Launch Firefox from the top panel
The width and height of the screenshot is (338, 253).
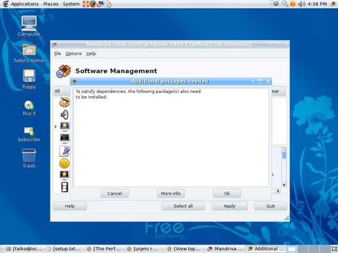[x=93, y=4]
